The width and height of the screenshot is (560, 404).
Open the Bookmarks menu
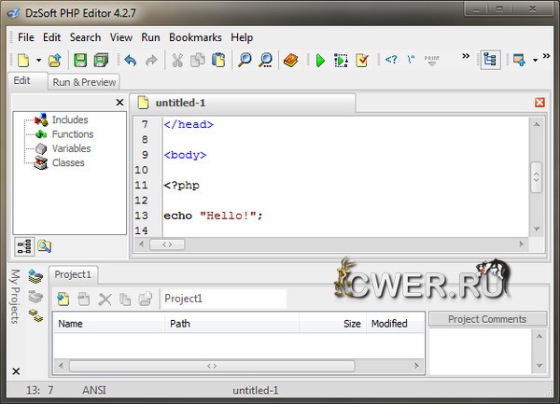(x=194, y=37)
